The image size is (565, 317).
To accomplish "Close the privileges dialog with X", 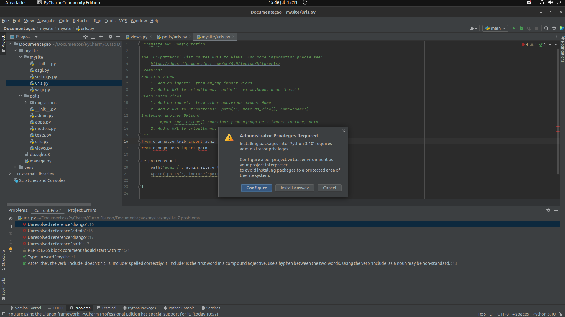I will pyautogui.click(x=344, y=131).
